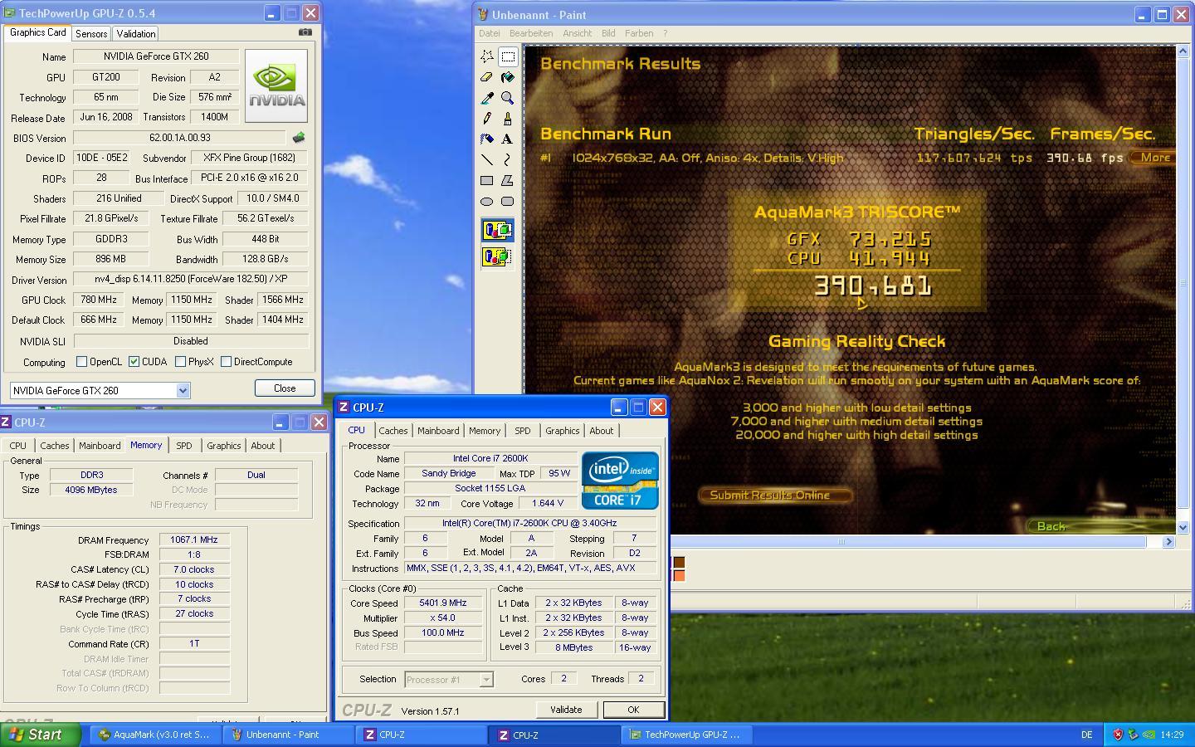Select the orange color swatch in Paint palette
The image size is (1195, 747).
pyautogui.click(x=679, y=576)
